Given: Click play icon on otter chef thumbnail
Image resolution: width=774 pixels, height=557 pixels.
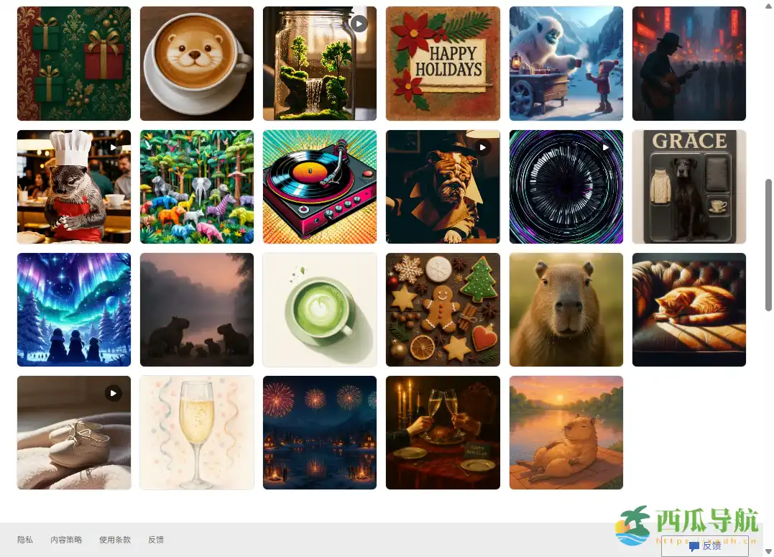Looking at the screenshot, I should click(114, 147).
